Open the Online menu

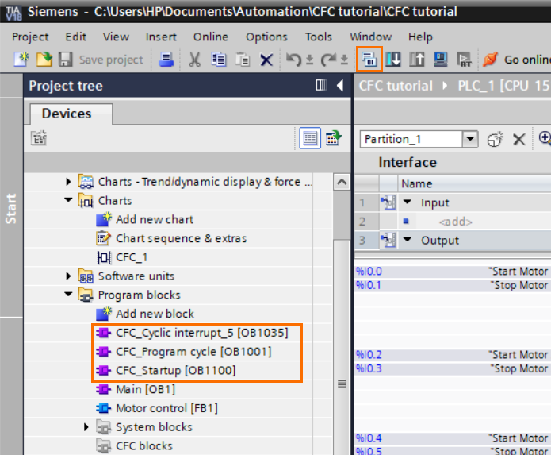tap(211, 37)
